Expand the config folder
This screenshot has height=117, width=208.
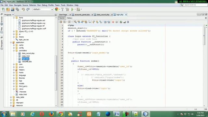pyautogui.click(x=14, y=48)
